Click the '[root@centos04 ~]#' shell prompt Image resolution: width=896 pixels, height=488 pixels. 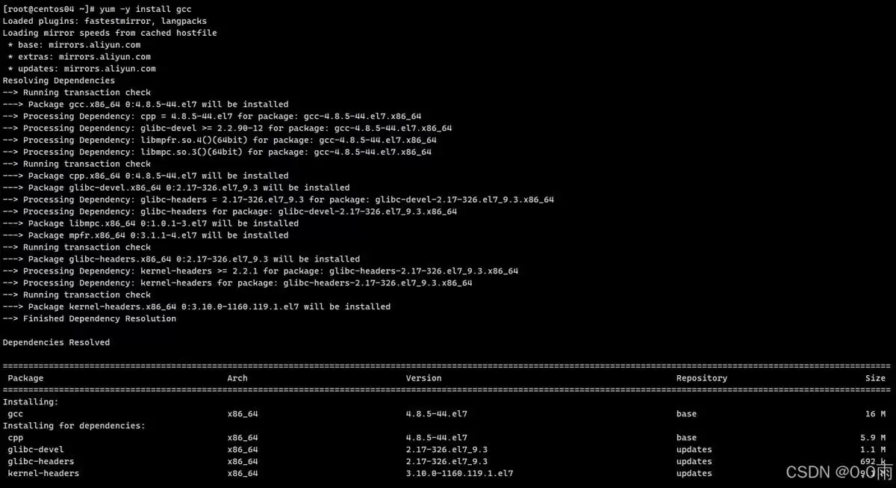49,9
